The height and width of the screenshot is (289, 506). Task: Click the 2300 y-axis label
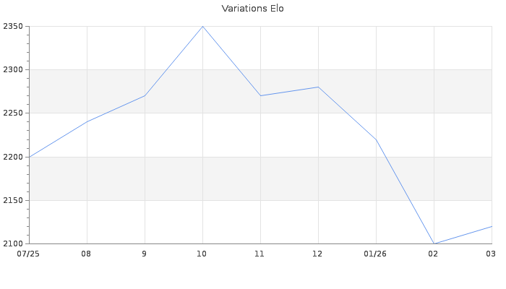(x=13, y=70)
